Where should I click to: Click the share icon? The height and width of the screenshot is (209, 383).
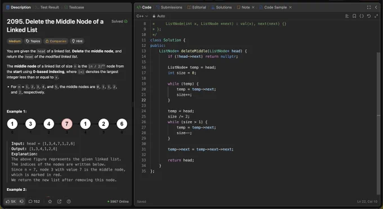tap(59, 202)
